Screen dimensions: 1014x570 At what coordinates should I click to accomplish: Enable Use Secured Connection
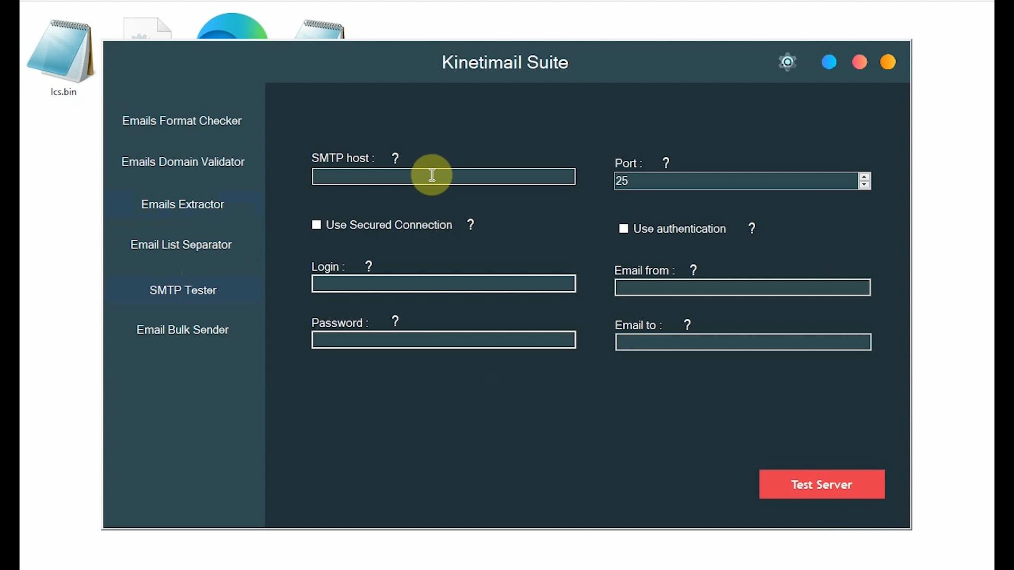[317, 224]
